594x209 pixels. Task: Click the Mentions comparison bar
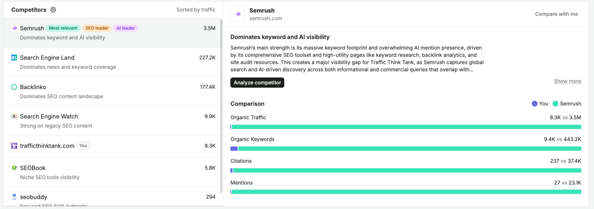pos(406,192)
